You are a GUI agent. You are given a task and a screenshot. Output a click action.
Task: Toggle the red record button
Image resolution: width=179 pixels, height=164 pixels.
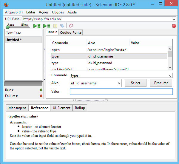point(174,26)
